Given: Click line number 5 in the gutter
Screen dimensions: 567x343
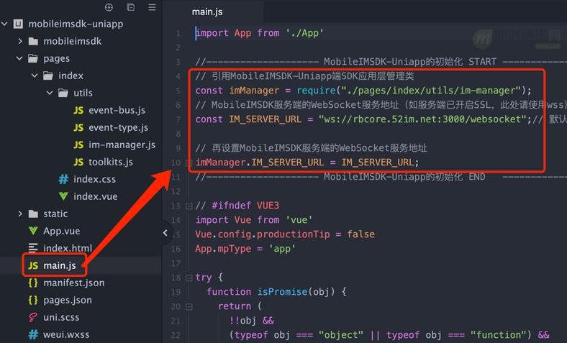Looking at the screenshot, I should [178, 91].
